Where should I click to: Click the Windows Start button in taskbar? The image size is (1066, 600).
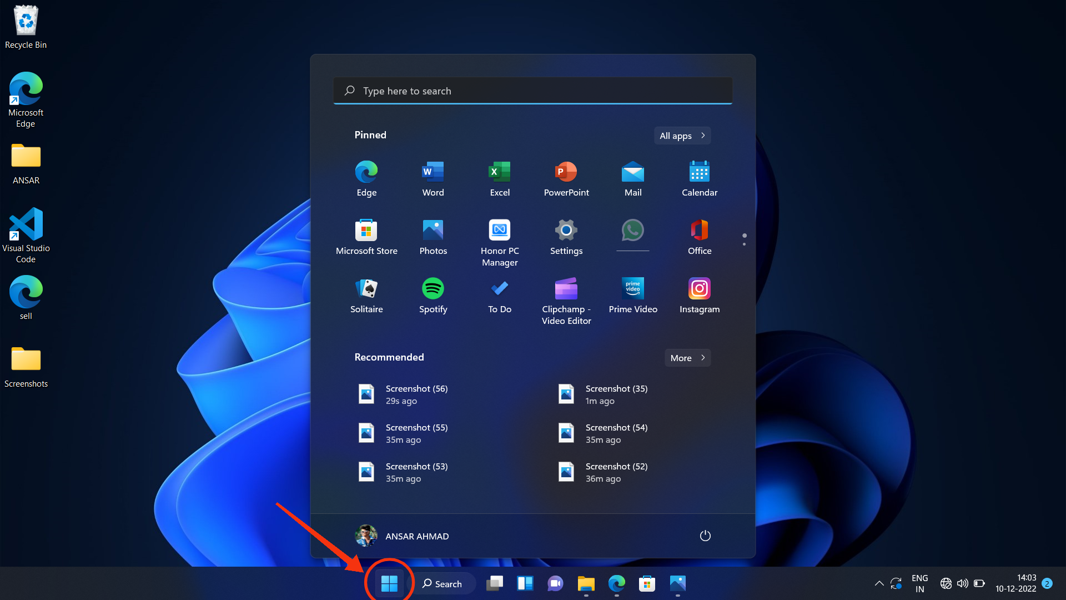pos(389,583)
